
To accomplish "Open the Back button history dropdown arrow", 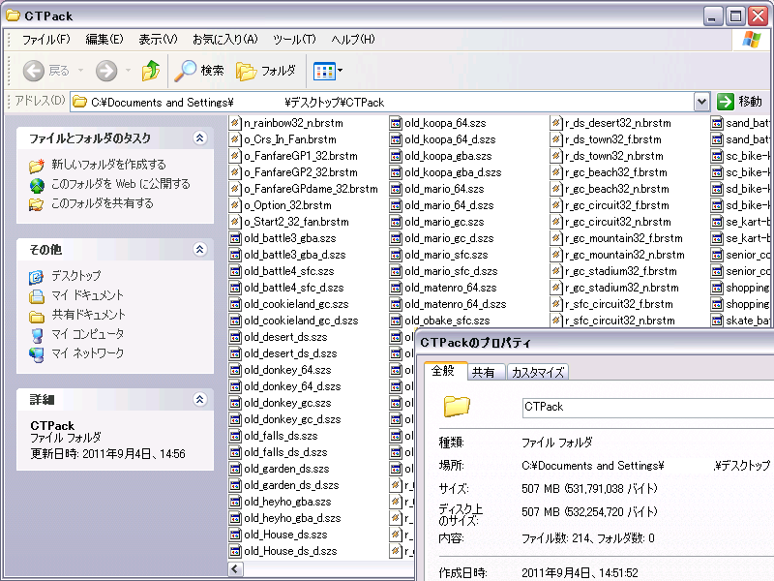I will tap(80, 71).
